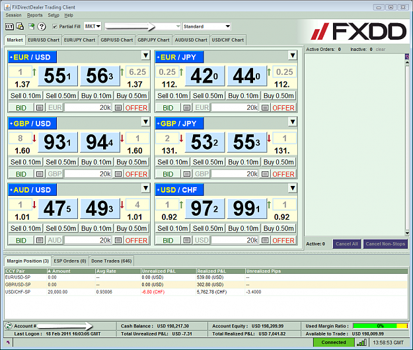Click the BID button on AUD/USD

(21, 240)
